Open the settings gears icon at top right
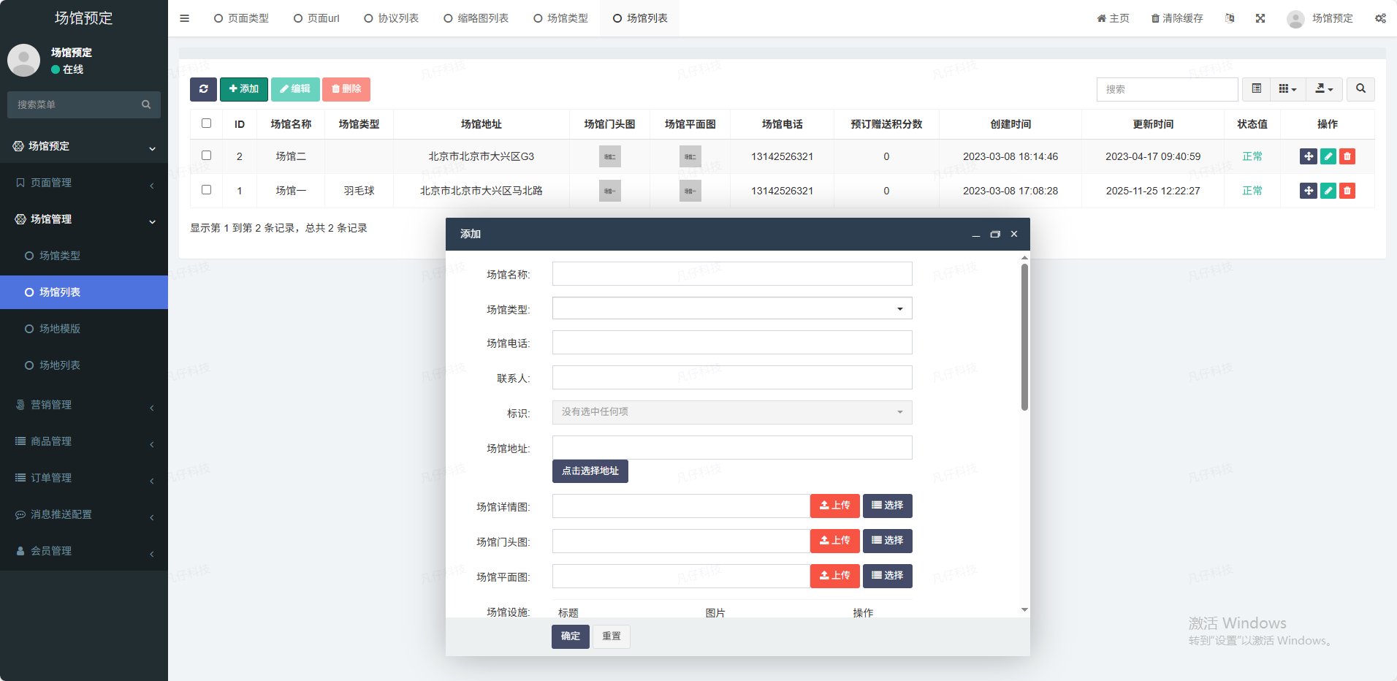The width and height of the screenshot is (1397, 681). pyautogui.click(x=1380, y=18)
